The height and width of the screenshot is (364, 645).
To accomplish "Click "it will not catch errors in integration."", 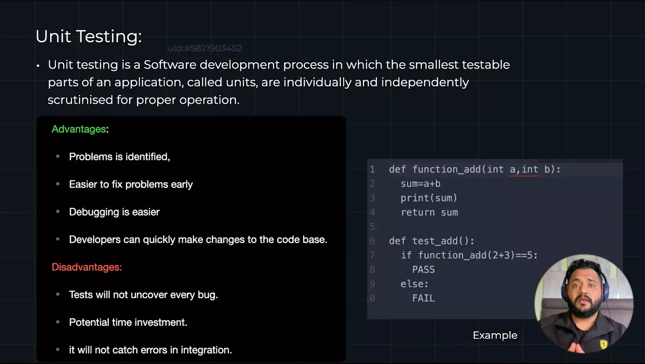I will tap(150, 350).
